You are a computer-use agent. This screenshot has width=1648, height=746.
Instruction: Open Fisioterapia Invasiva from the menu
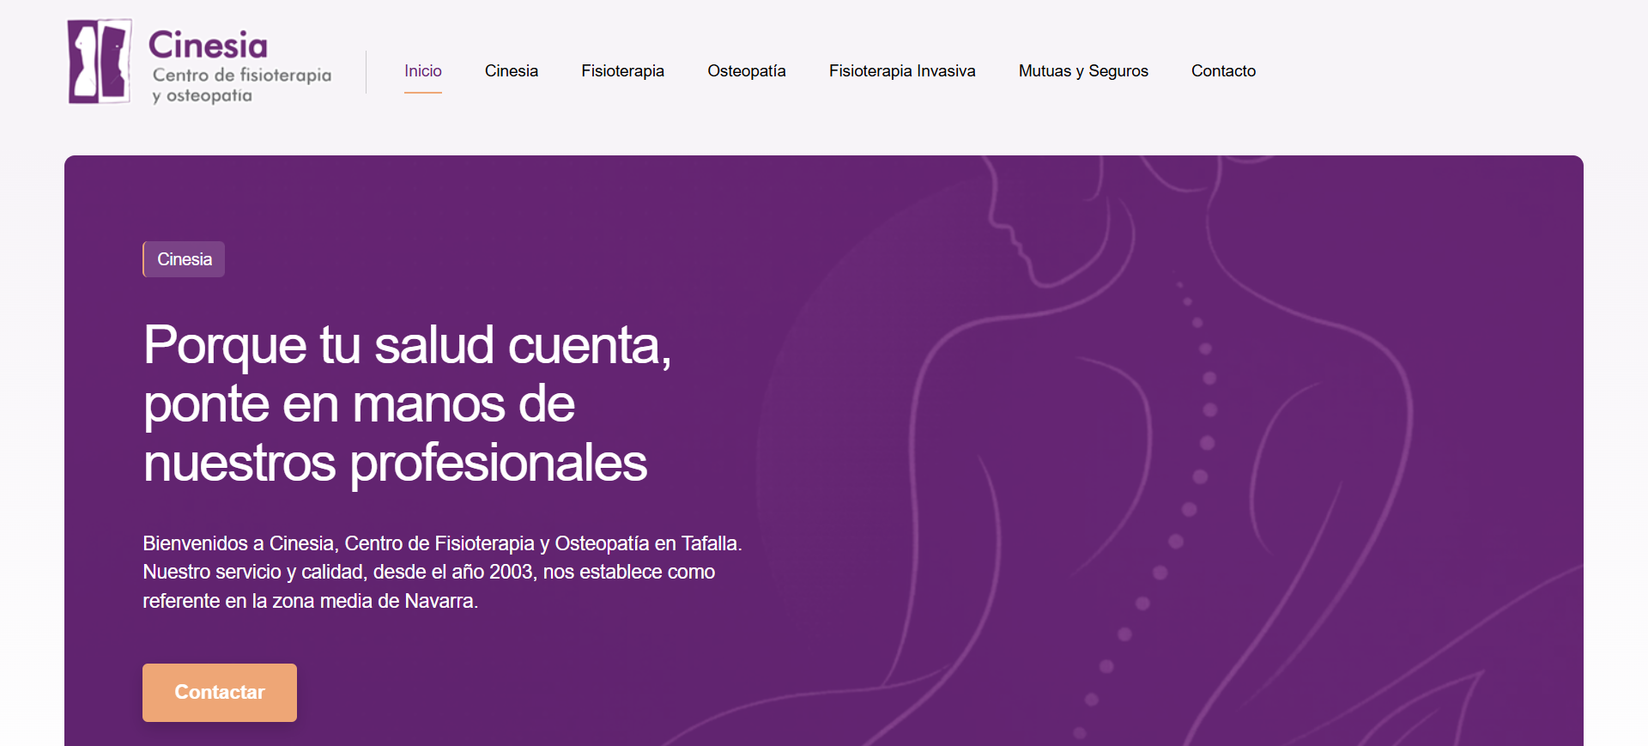click(902, 71)
